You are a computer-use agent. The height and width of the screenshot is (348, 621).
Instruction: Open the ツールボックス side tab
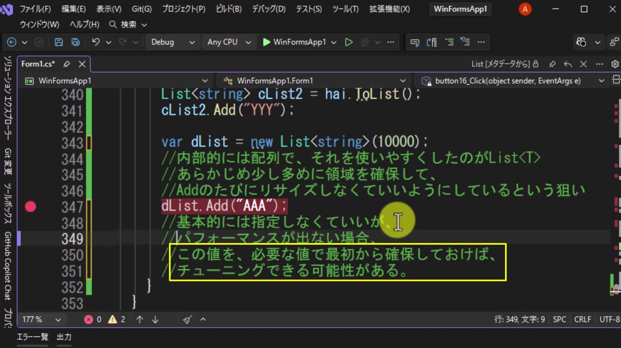tap(8, 203)
